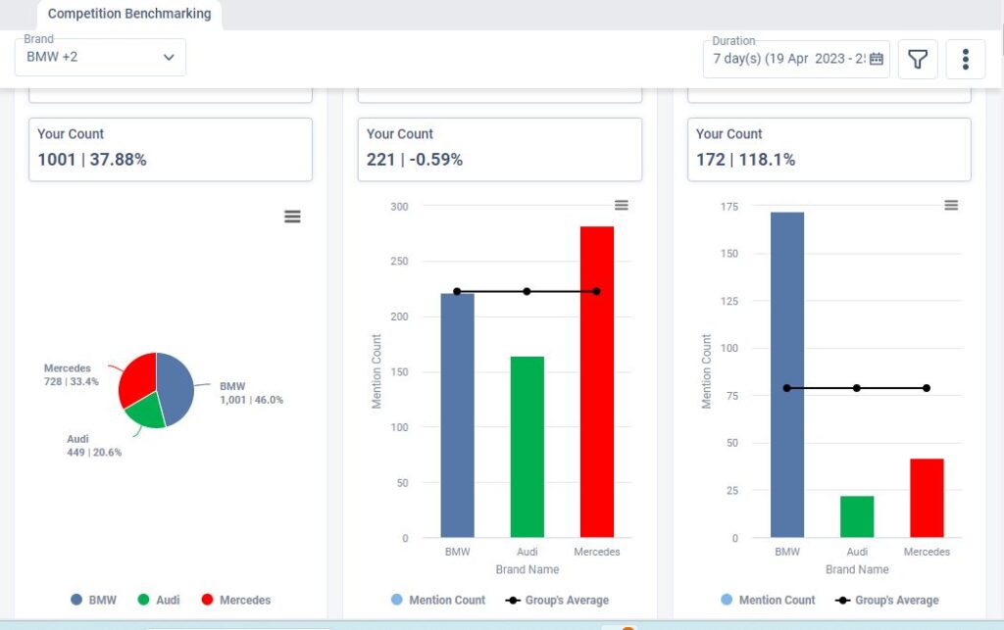Click 'Audi' axis label in right chart
Screen dimensions: 1004x630
pyautogui.click(x=857, y=552)
